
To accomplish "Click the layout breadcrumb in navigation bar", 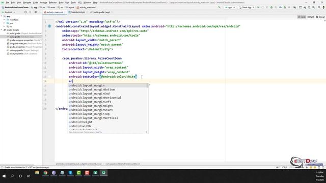I will (71, 8).
